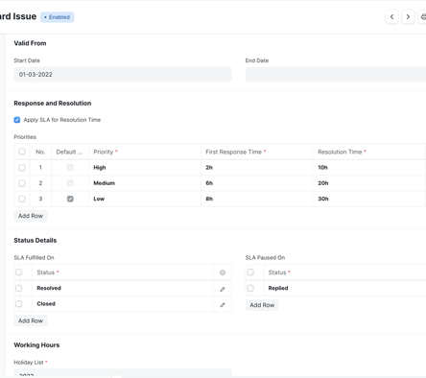The height and width of the screenshot is (378, 426).
Task: Click the Resolved status cell
Action: (x=123, y=288)
